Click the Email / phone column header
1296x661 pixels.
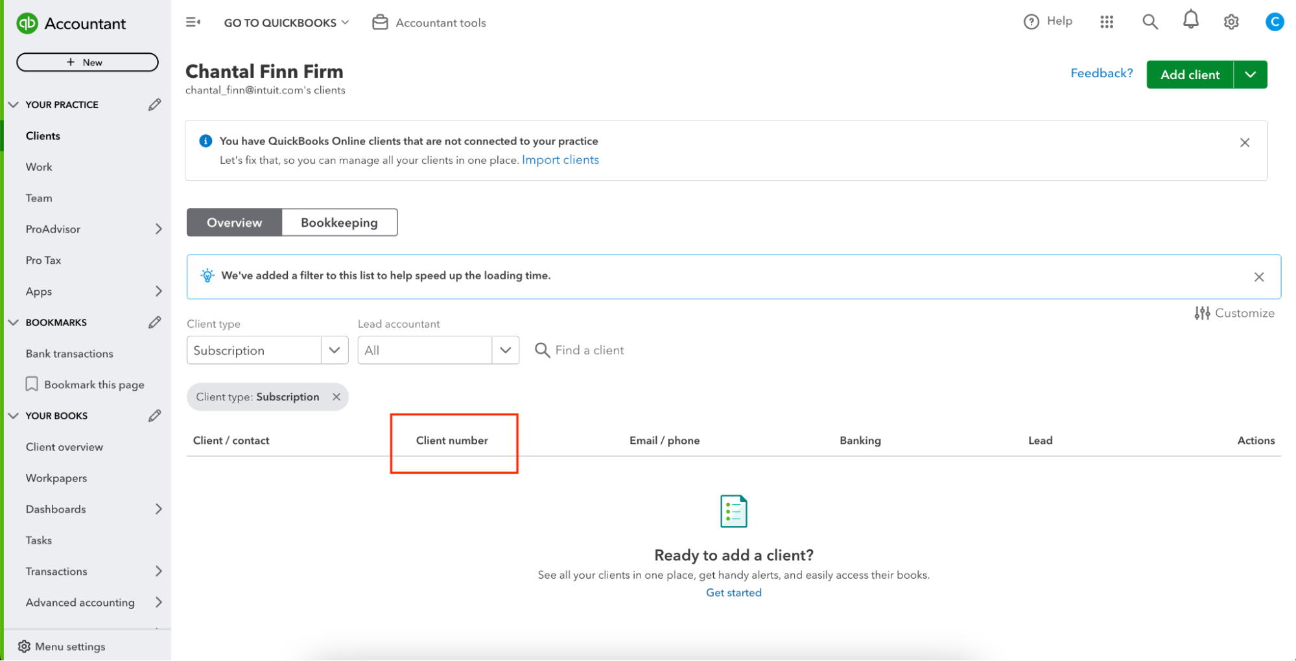[x=665, y=440]
